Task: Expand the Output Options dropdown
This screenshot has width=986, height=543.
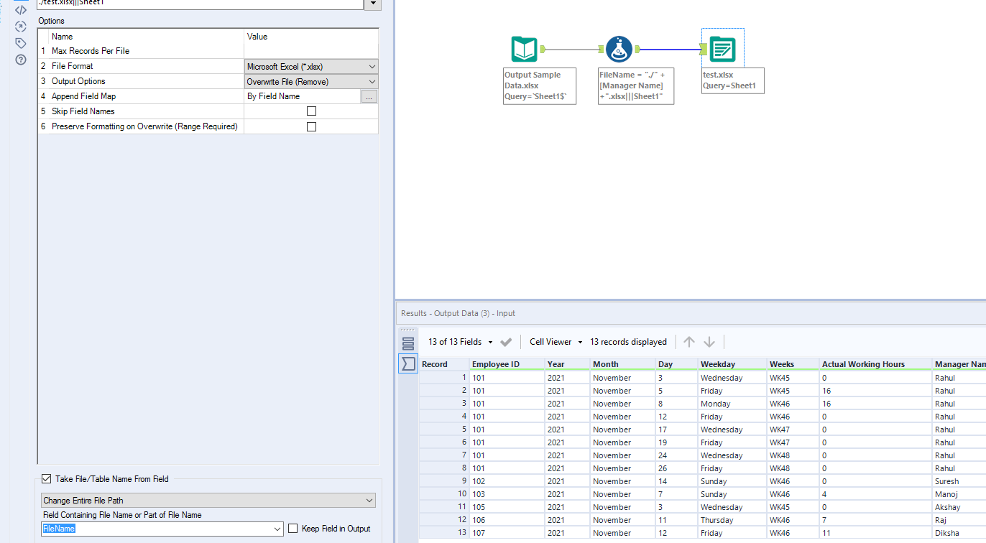Action: (x=310, y=82)
